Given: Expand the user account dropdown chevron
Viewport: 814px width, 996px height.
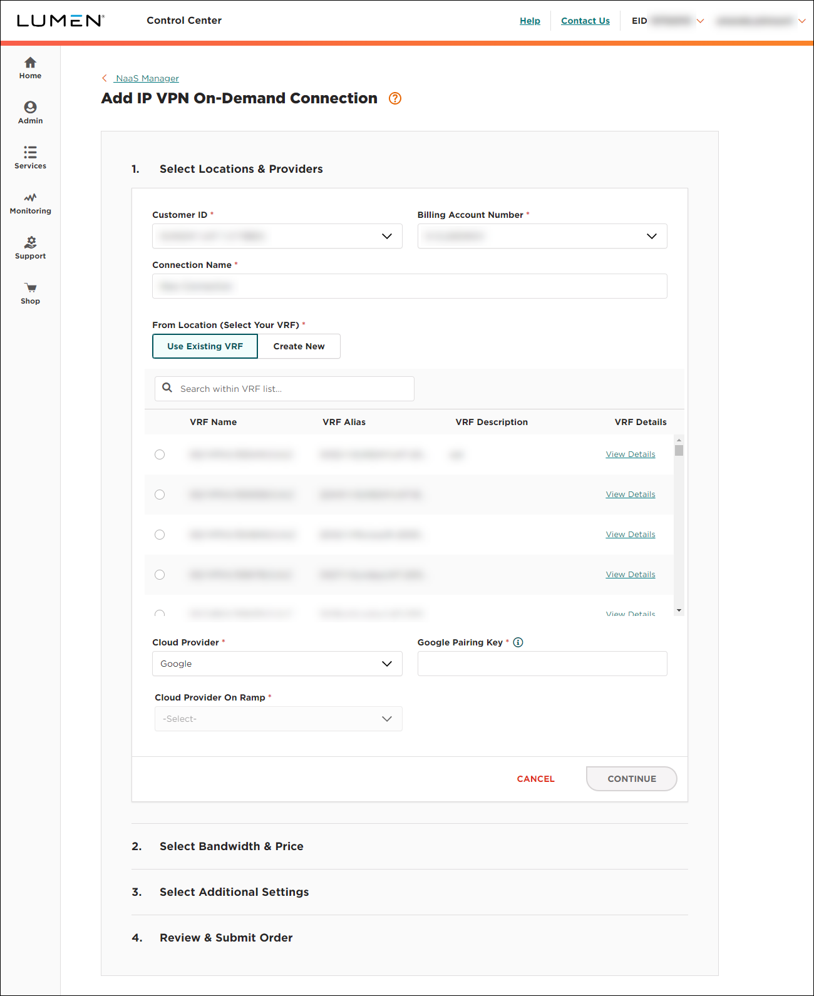Looking at the screenshot, I should click(801, 21).
